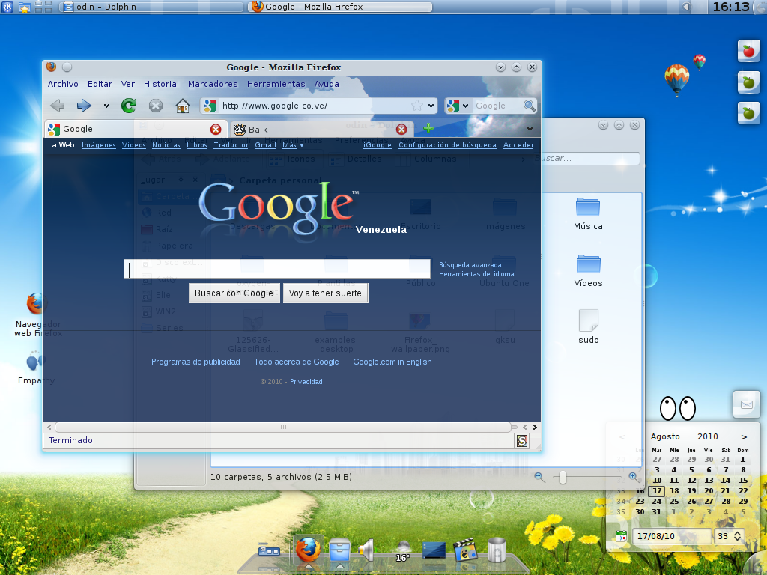Image resolution: width=767 pixels, height=575 pixels.
Task: Expand the URL bar history dropdown
Action: [x=431, y=106]
